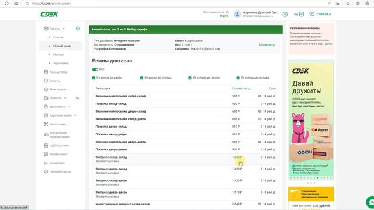Toggle the Все delivery modes switch
374x210 pixels.
click(95, 69)
